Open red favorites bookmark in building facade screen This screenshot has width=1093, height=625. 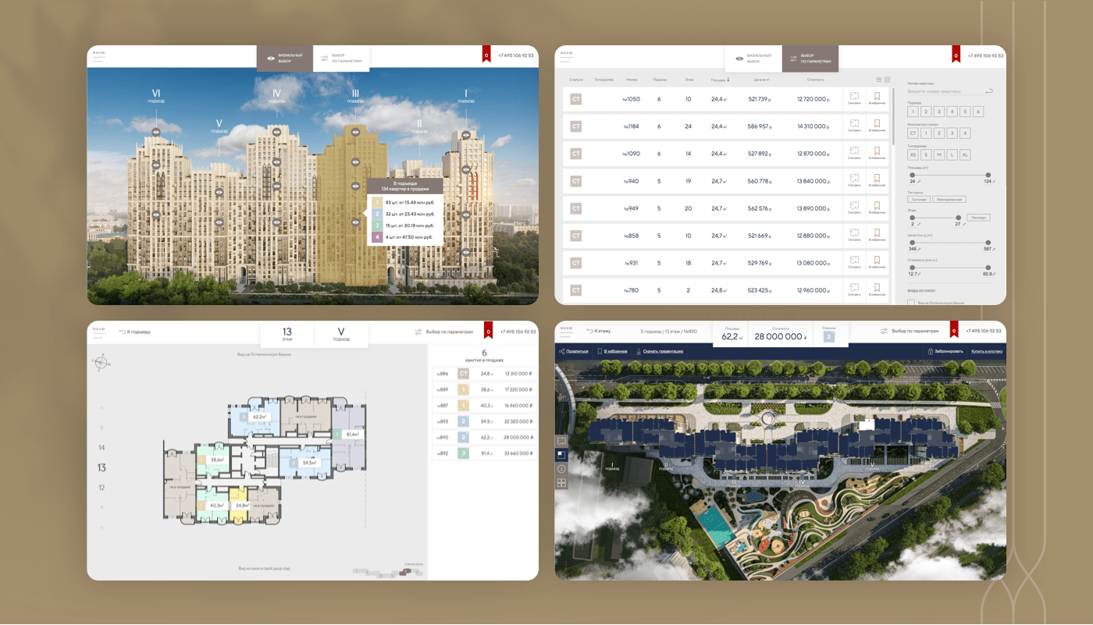pos(486,55)
